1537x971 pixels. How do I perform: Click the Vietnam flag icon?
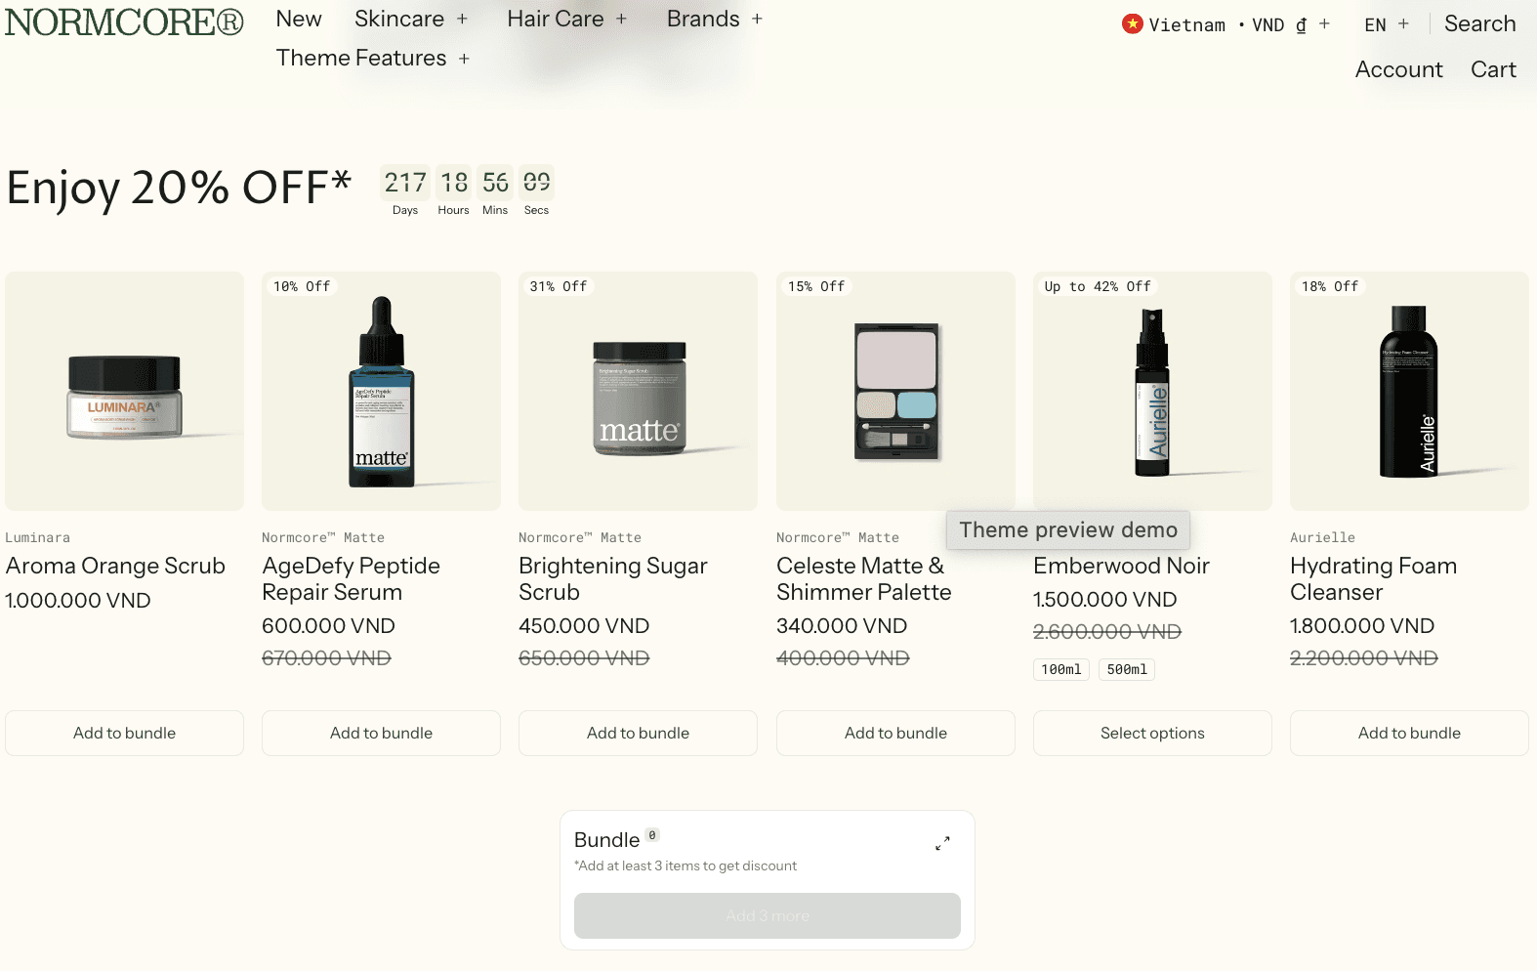(x=1133, y=23)
